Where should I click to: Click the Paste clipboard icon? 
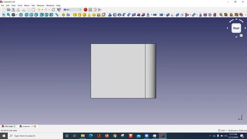(x=33, y=10)
